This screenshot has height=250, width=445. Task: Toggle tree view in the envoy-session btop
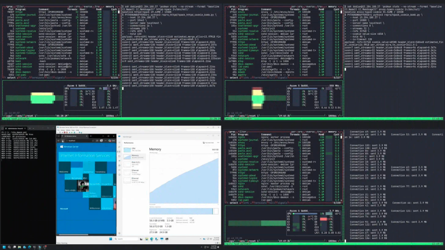(x=320, y=6)
